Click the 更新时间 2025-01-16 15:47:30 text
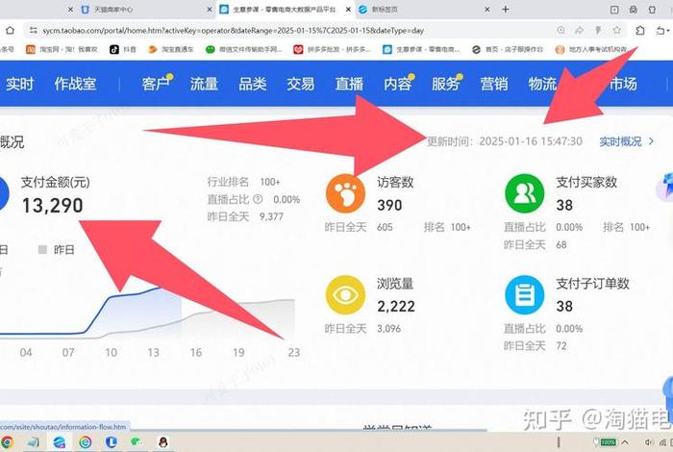This screenshot has height=452, width=673. tap(505, 141)
